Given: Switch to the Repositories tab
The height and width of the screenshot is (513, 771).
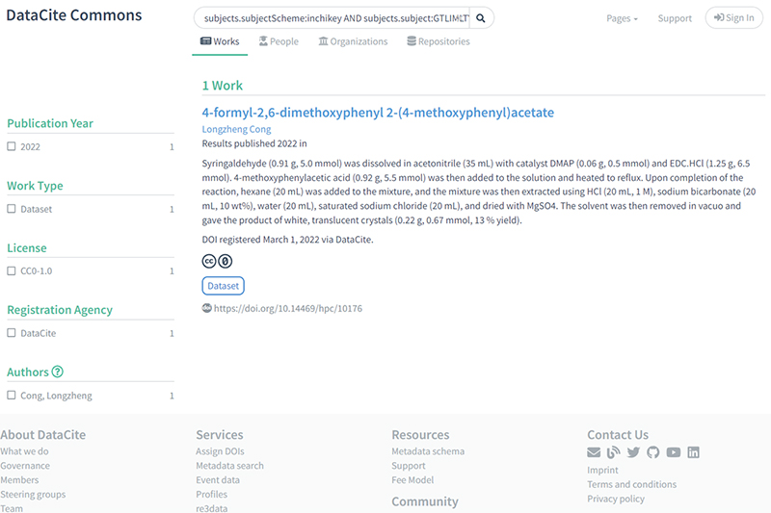Looking at the screenshot, I should [439, 41].
